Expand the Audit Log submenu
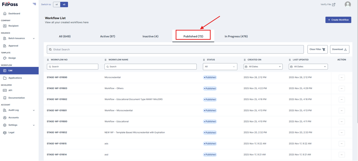 point(34,110)
